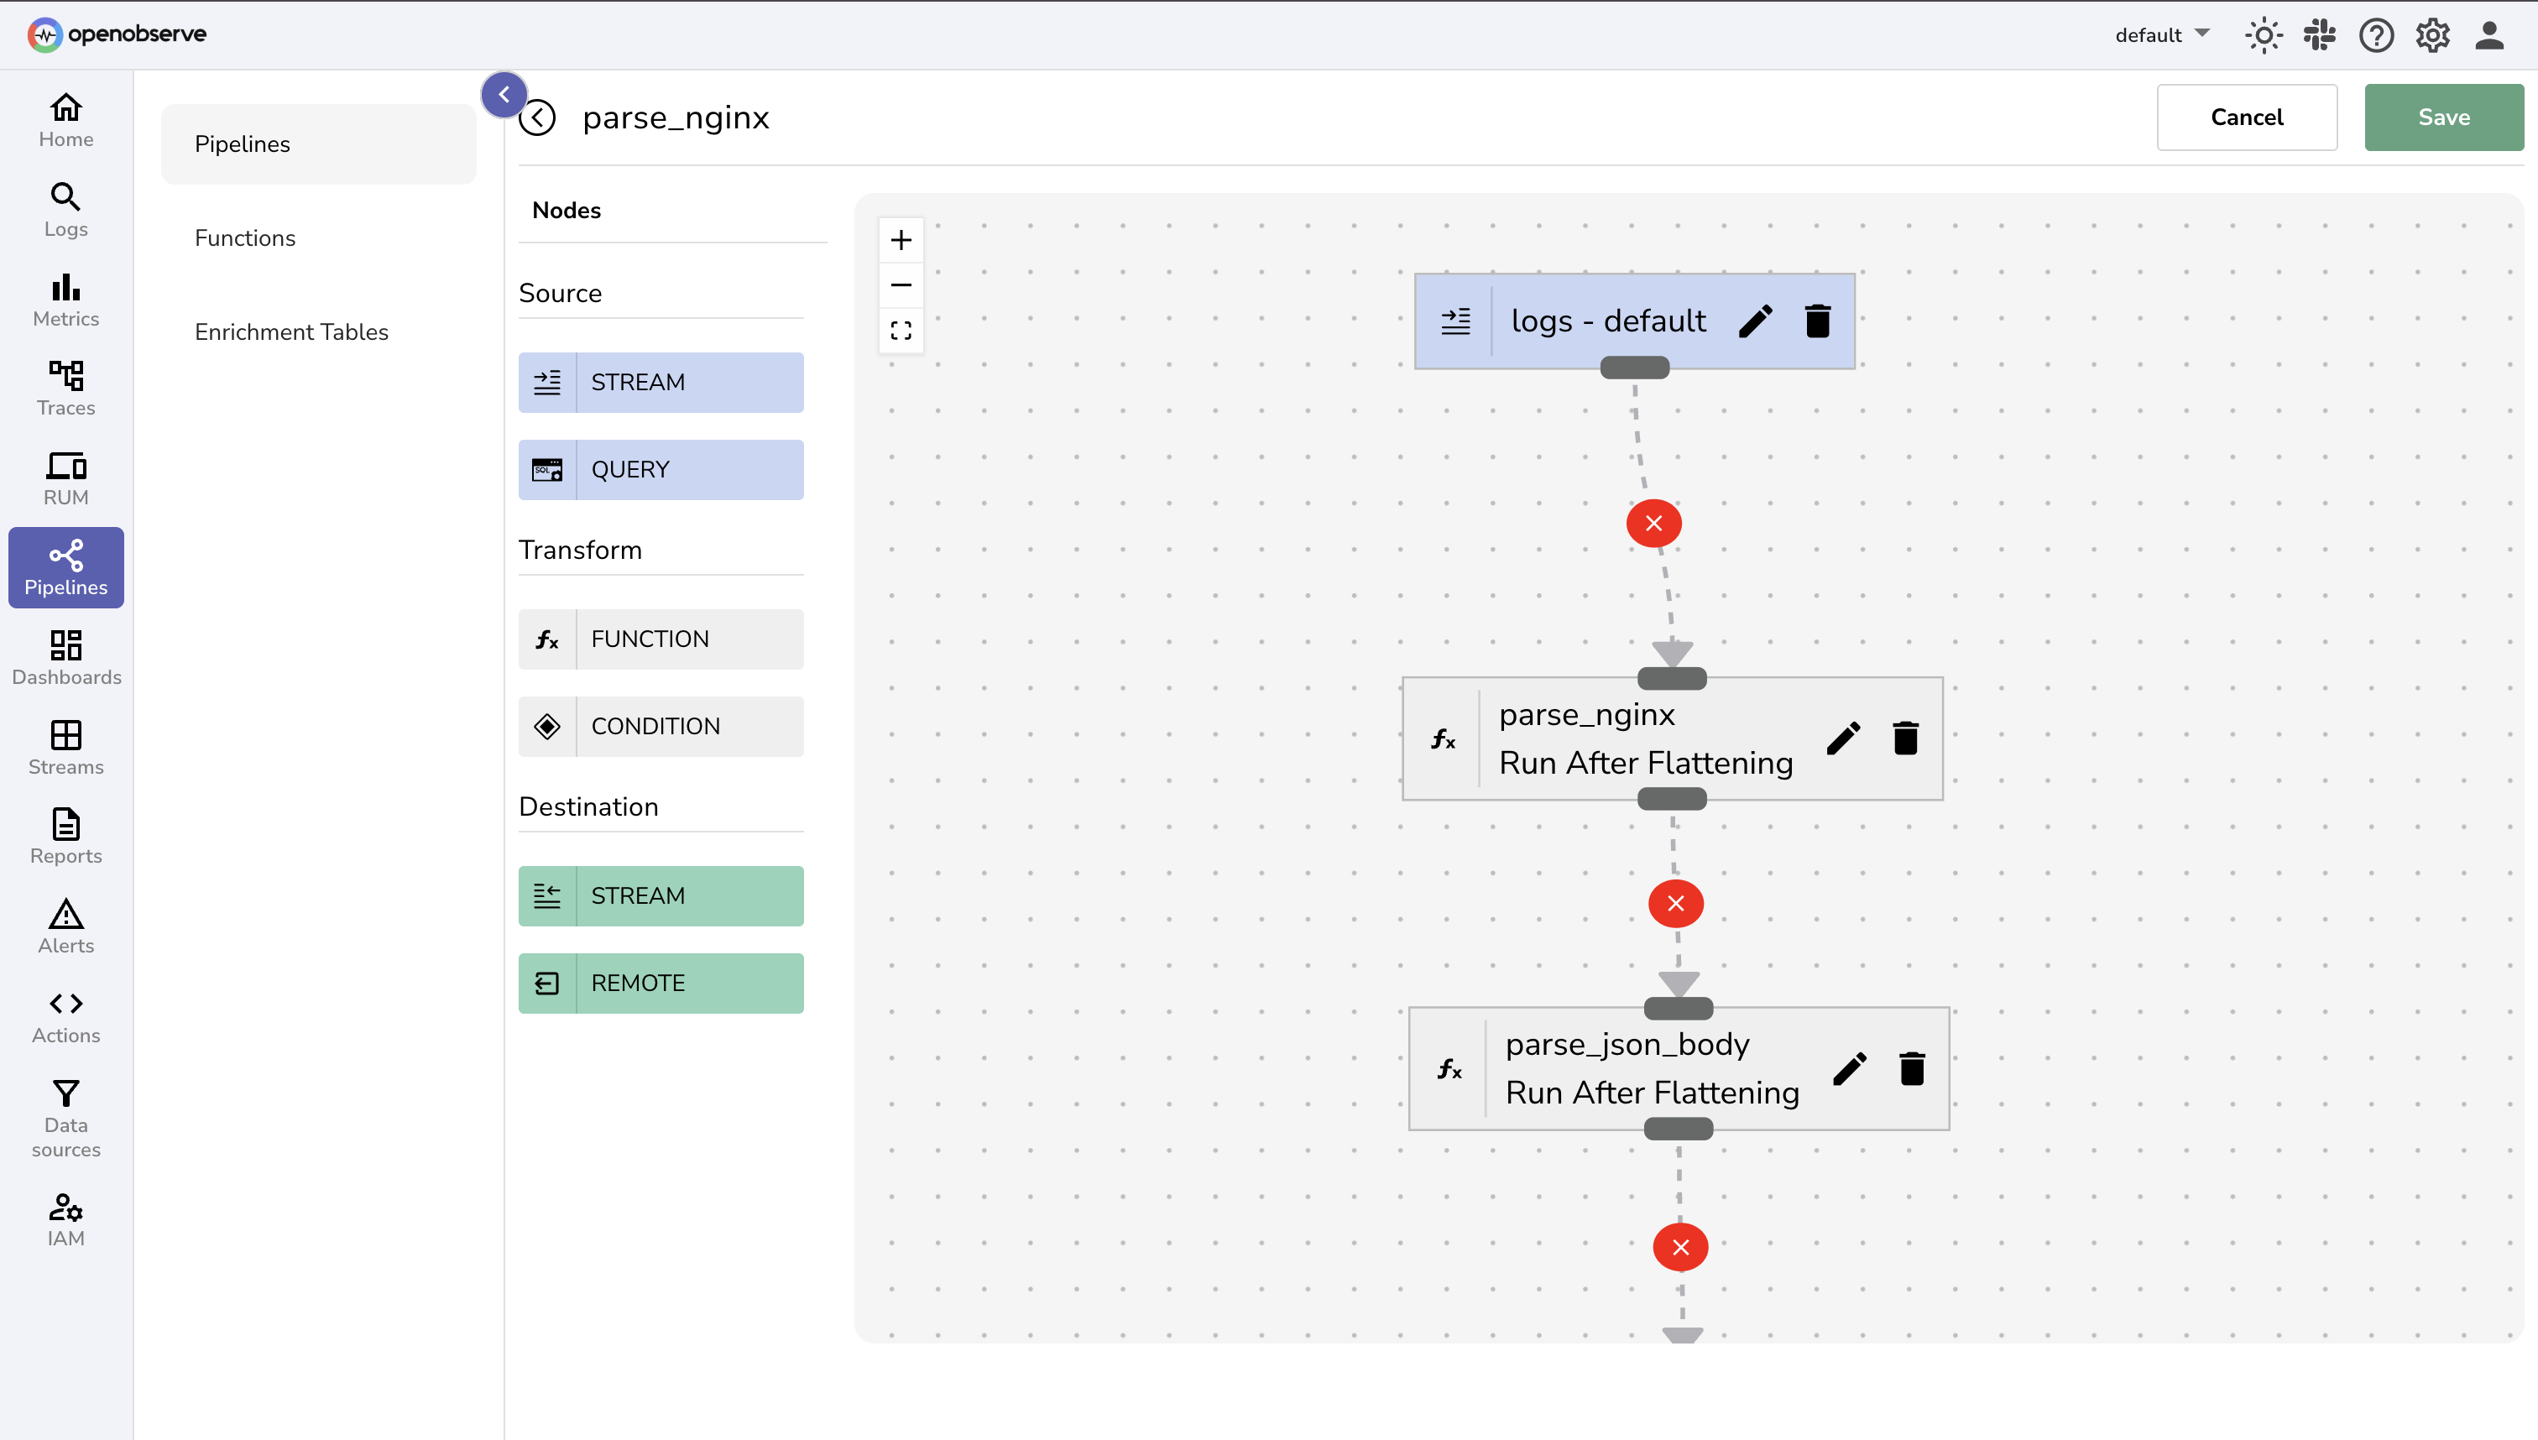Remove the edge between parse_nginx and parse_json_body
The image size is (2538, 1440).
[1674, 903]
